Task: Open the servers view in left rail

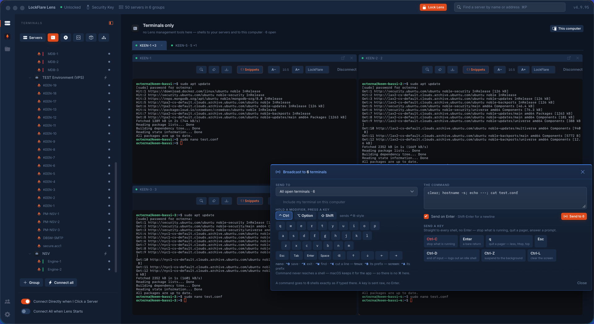Action: (7, 23)
